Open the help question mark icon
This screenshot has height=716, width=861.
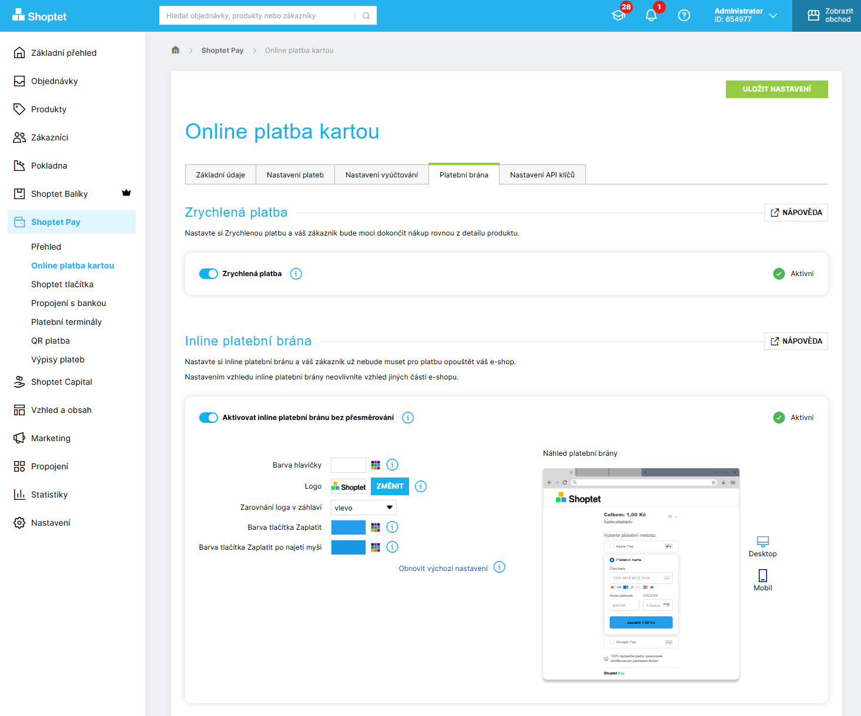(x=684, y=16)
